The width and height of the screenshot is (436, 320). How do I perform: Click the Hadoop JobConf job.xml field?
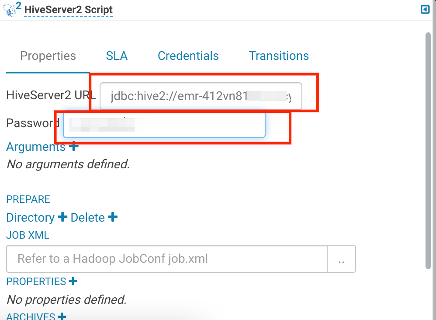tap(167, 259)
